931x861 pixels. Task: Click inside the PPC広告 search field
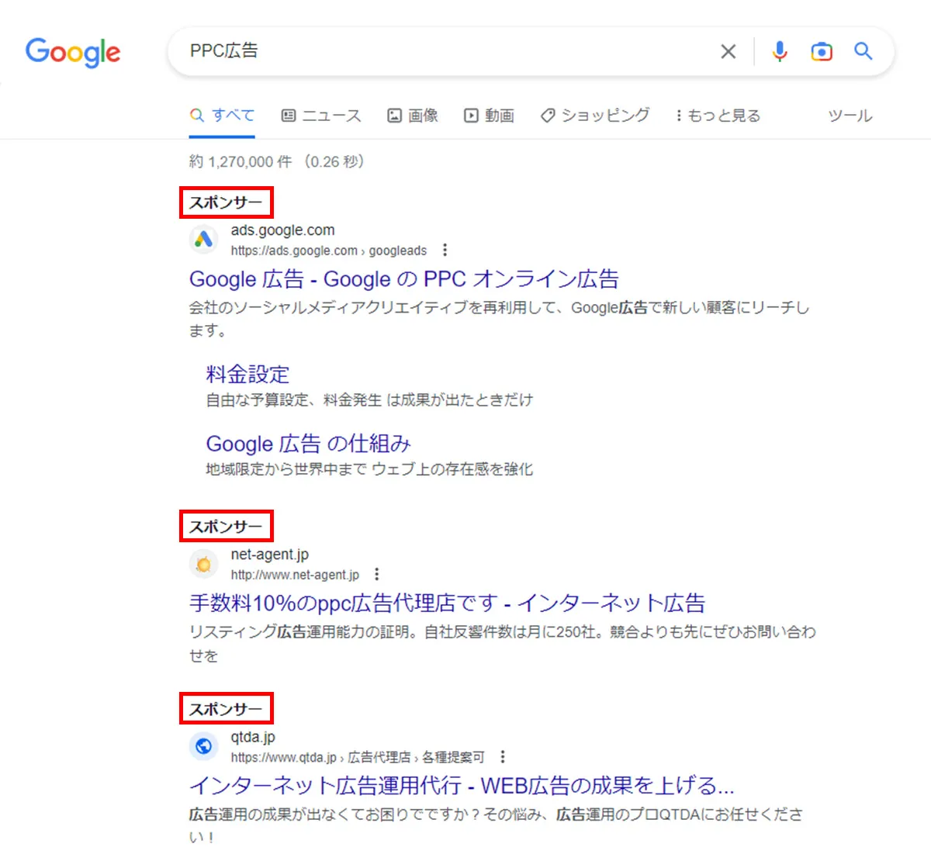pos(388,51)
